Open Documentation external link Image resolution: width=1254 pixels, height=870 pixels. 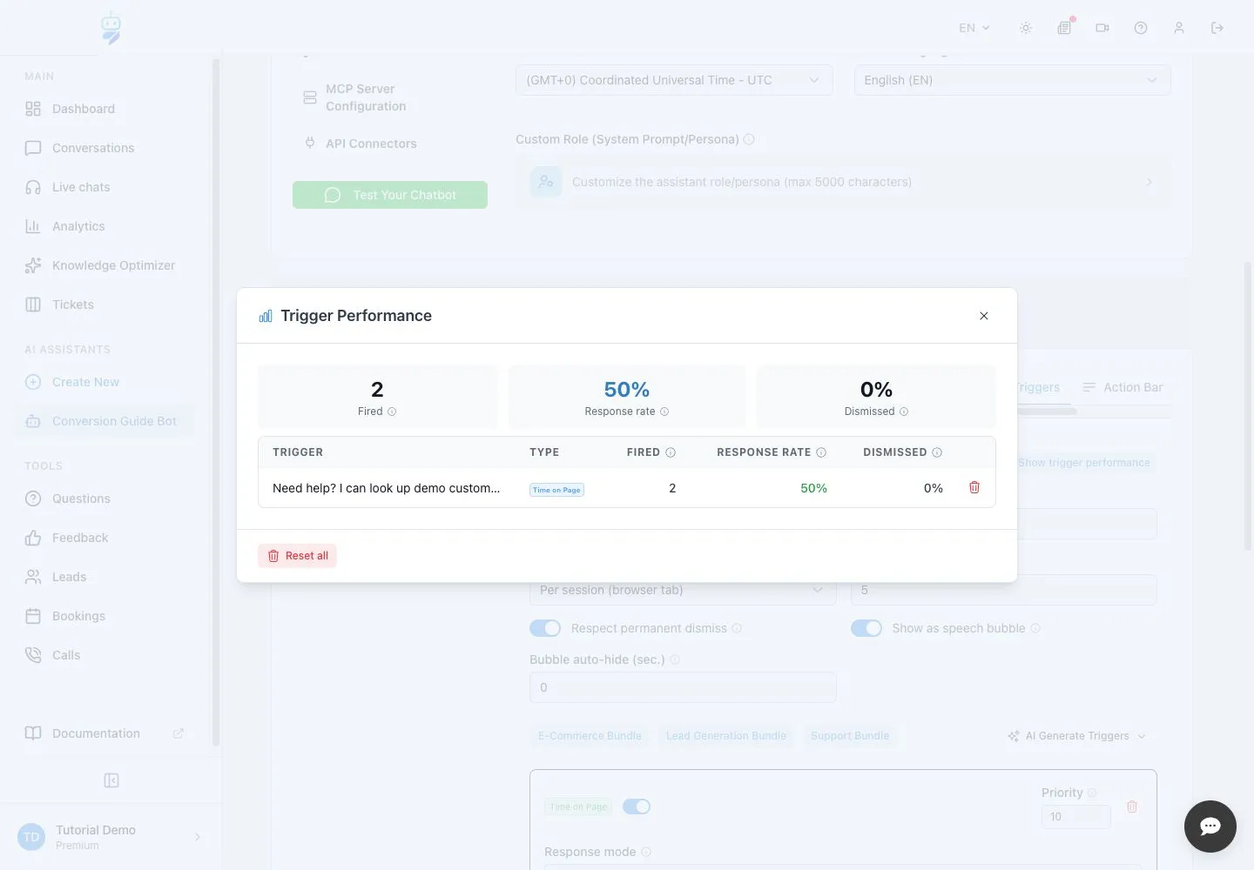(104, 733)
